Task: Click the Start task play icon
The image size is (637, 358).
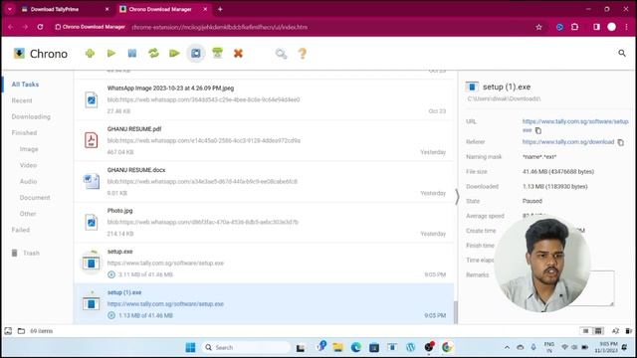Action: (111, 53)
